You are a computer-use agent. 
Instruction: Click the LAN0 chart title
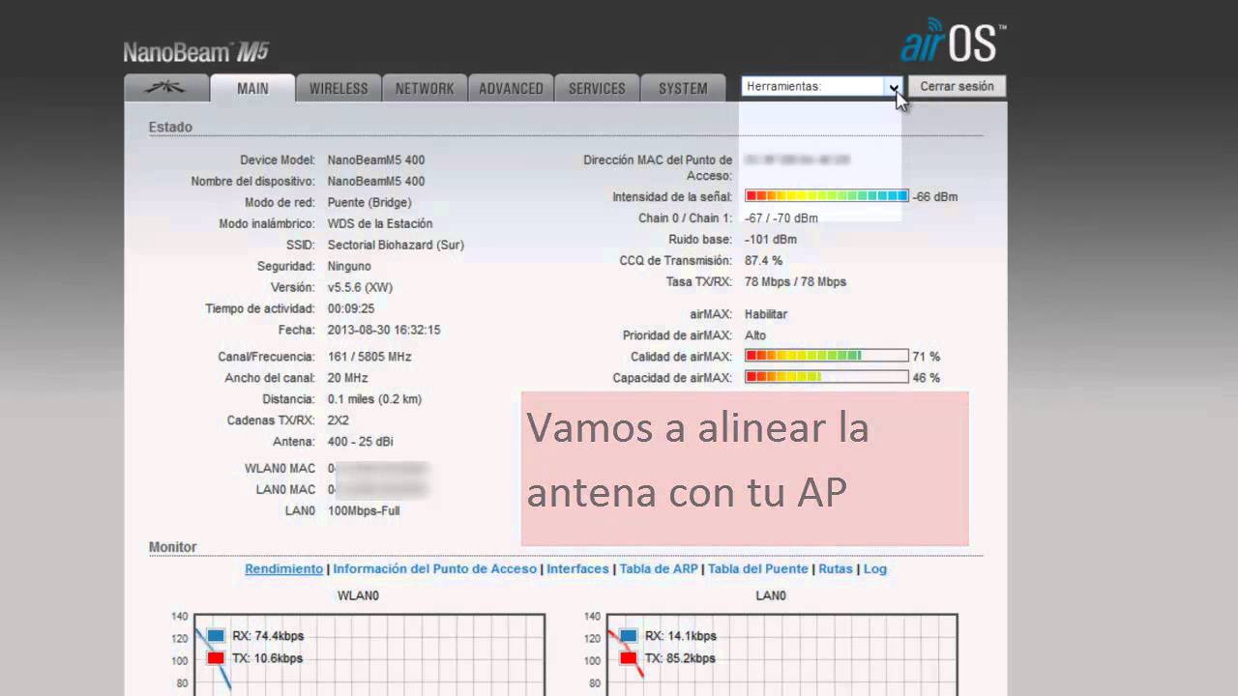[771, 595]
